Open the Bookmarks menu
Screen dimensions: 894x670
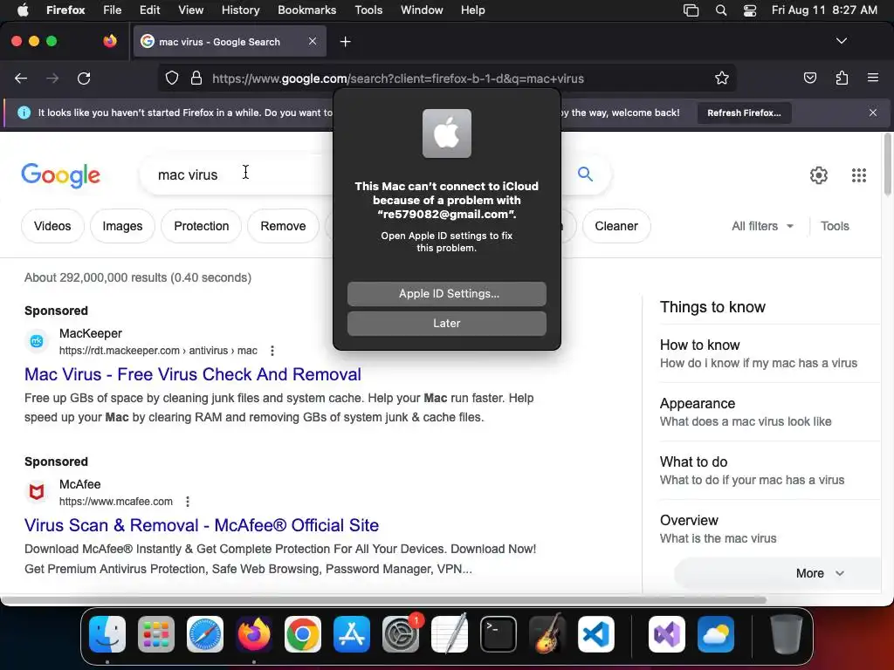point(306,10)
